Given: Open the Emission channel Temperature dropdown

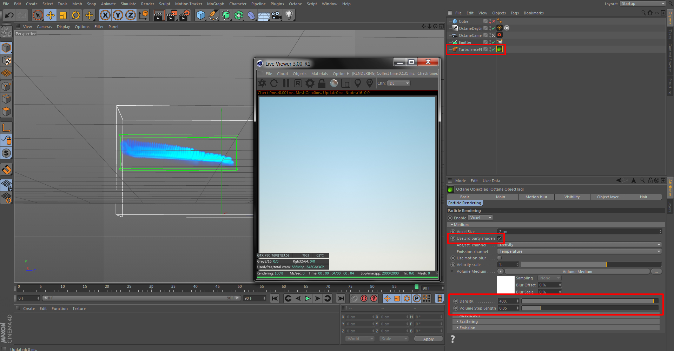Looking at the screenshot, I should click(x=580, y=251).
